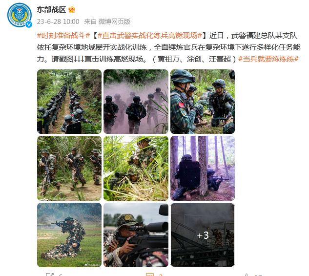Open photo of three soldiers running with rifles
Screen dimensions: 309x276
click(x=69, y=168)
